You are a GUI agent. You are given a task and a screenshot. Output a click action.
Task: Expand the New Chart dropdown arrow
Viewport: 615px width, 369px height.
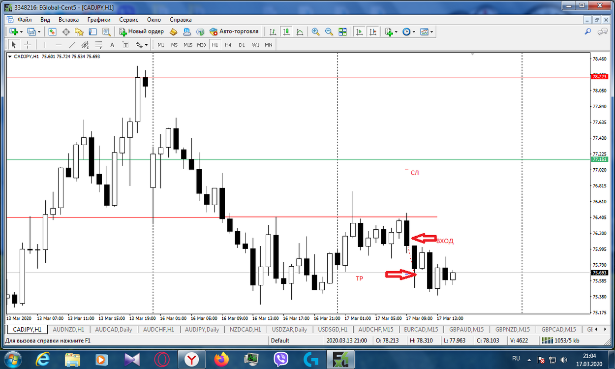tap(21, 31)
